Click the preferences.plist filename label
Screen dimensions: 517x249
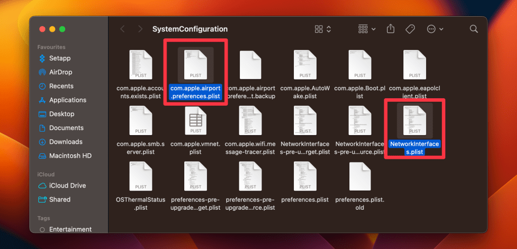pyautogui.click(x=305, y=200)
